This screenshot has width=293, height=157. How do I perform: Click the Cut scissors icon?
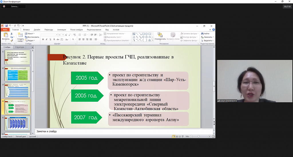coord(11,34)
